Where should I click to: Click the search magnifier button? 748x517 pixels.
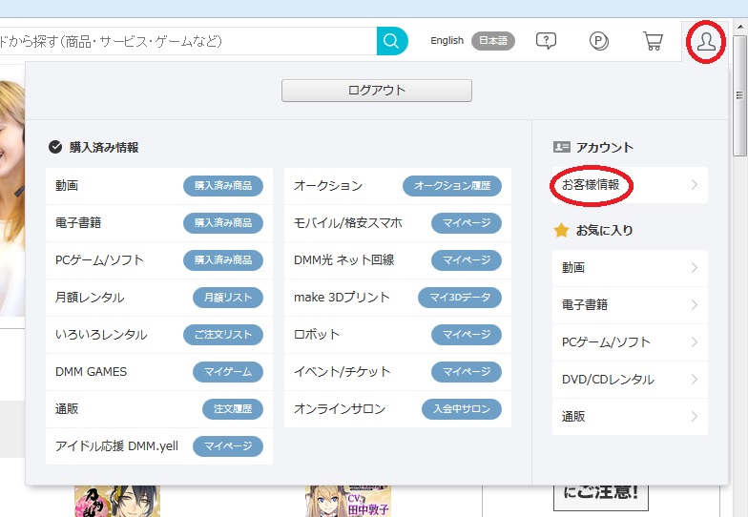click(391, 41)
